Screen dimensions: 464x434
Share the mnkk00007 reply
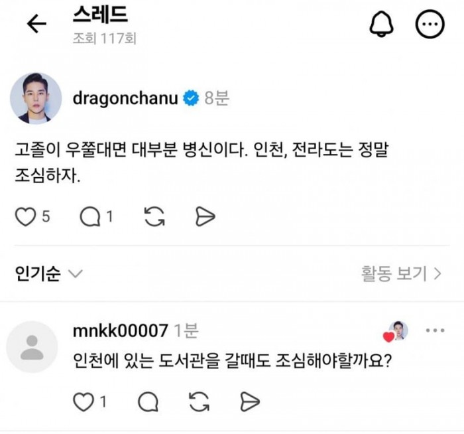click(249, 401)
